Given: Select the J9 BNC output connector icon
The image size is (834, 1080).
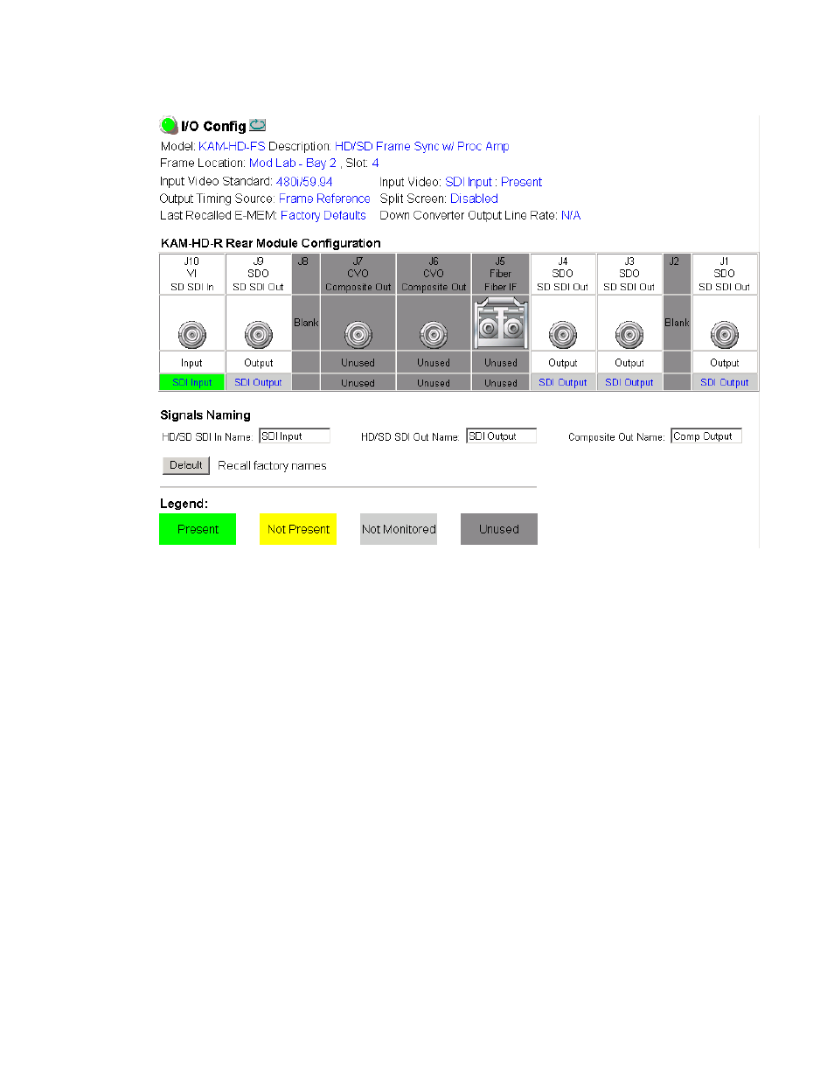Looking at the screenshot, I should coord(259,334).
